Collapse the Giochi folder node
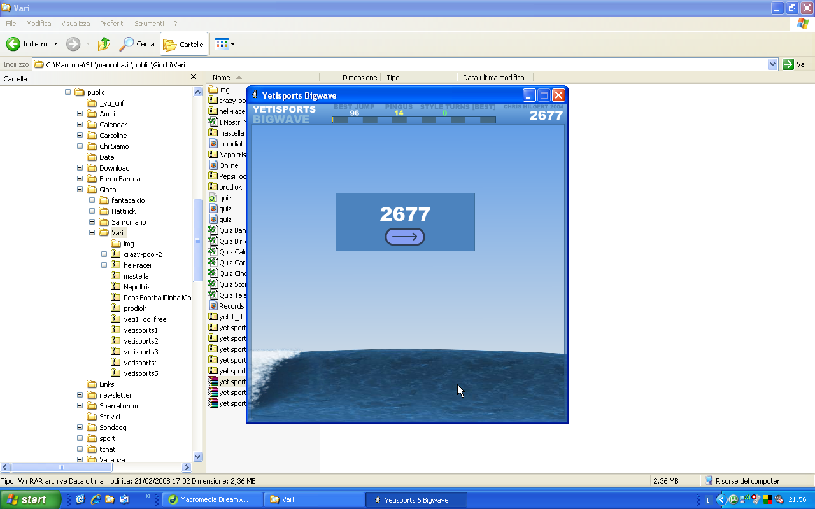Image resolution: width=815 pixels, height=509 pixels. coord(80,190)
